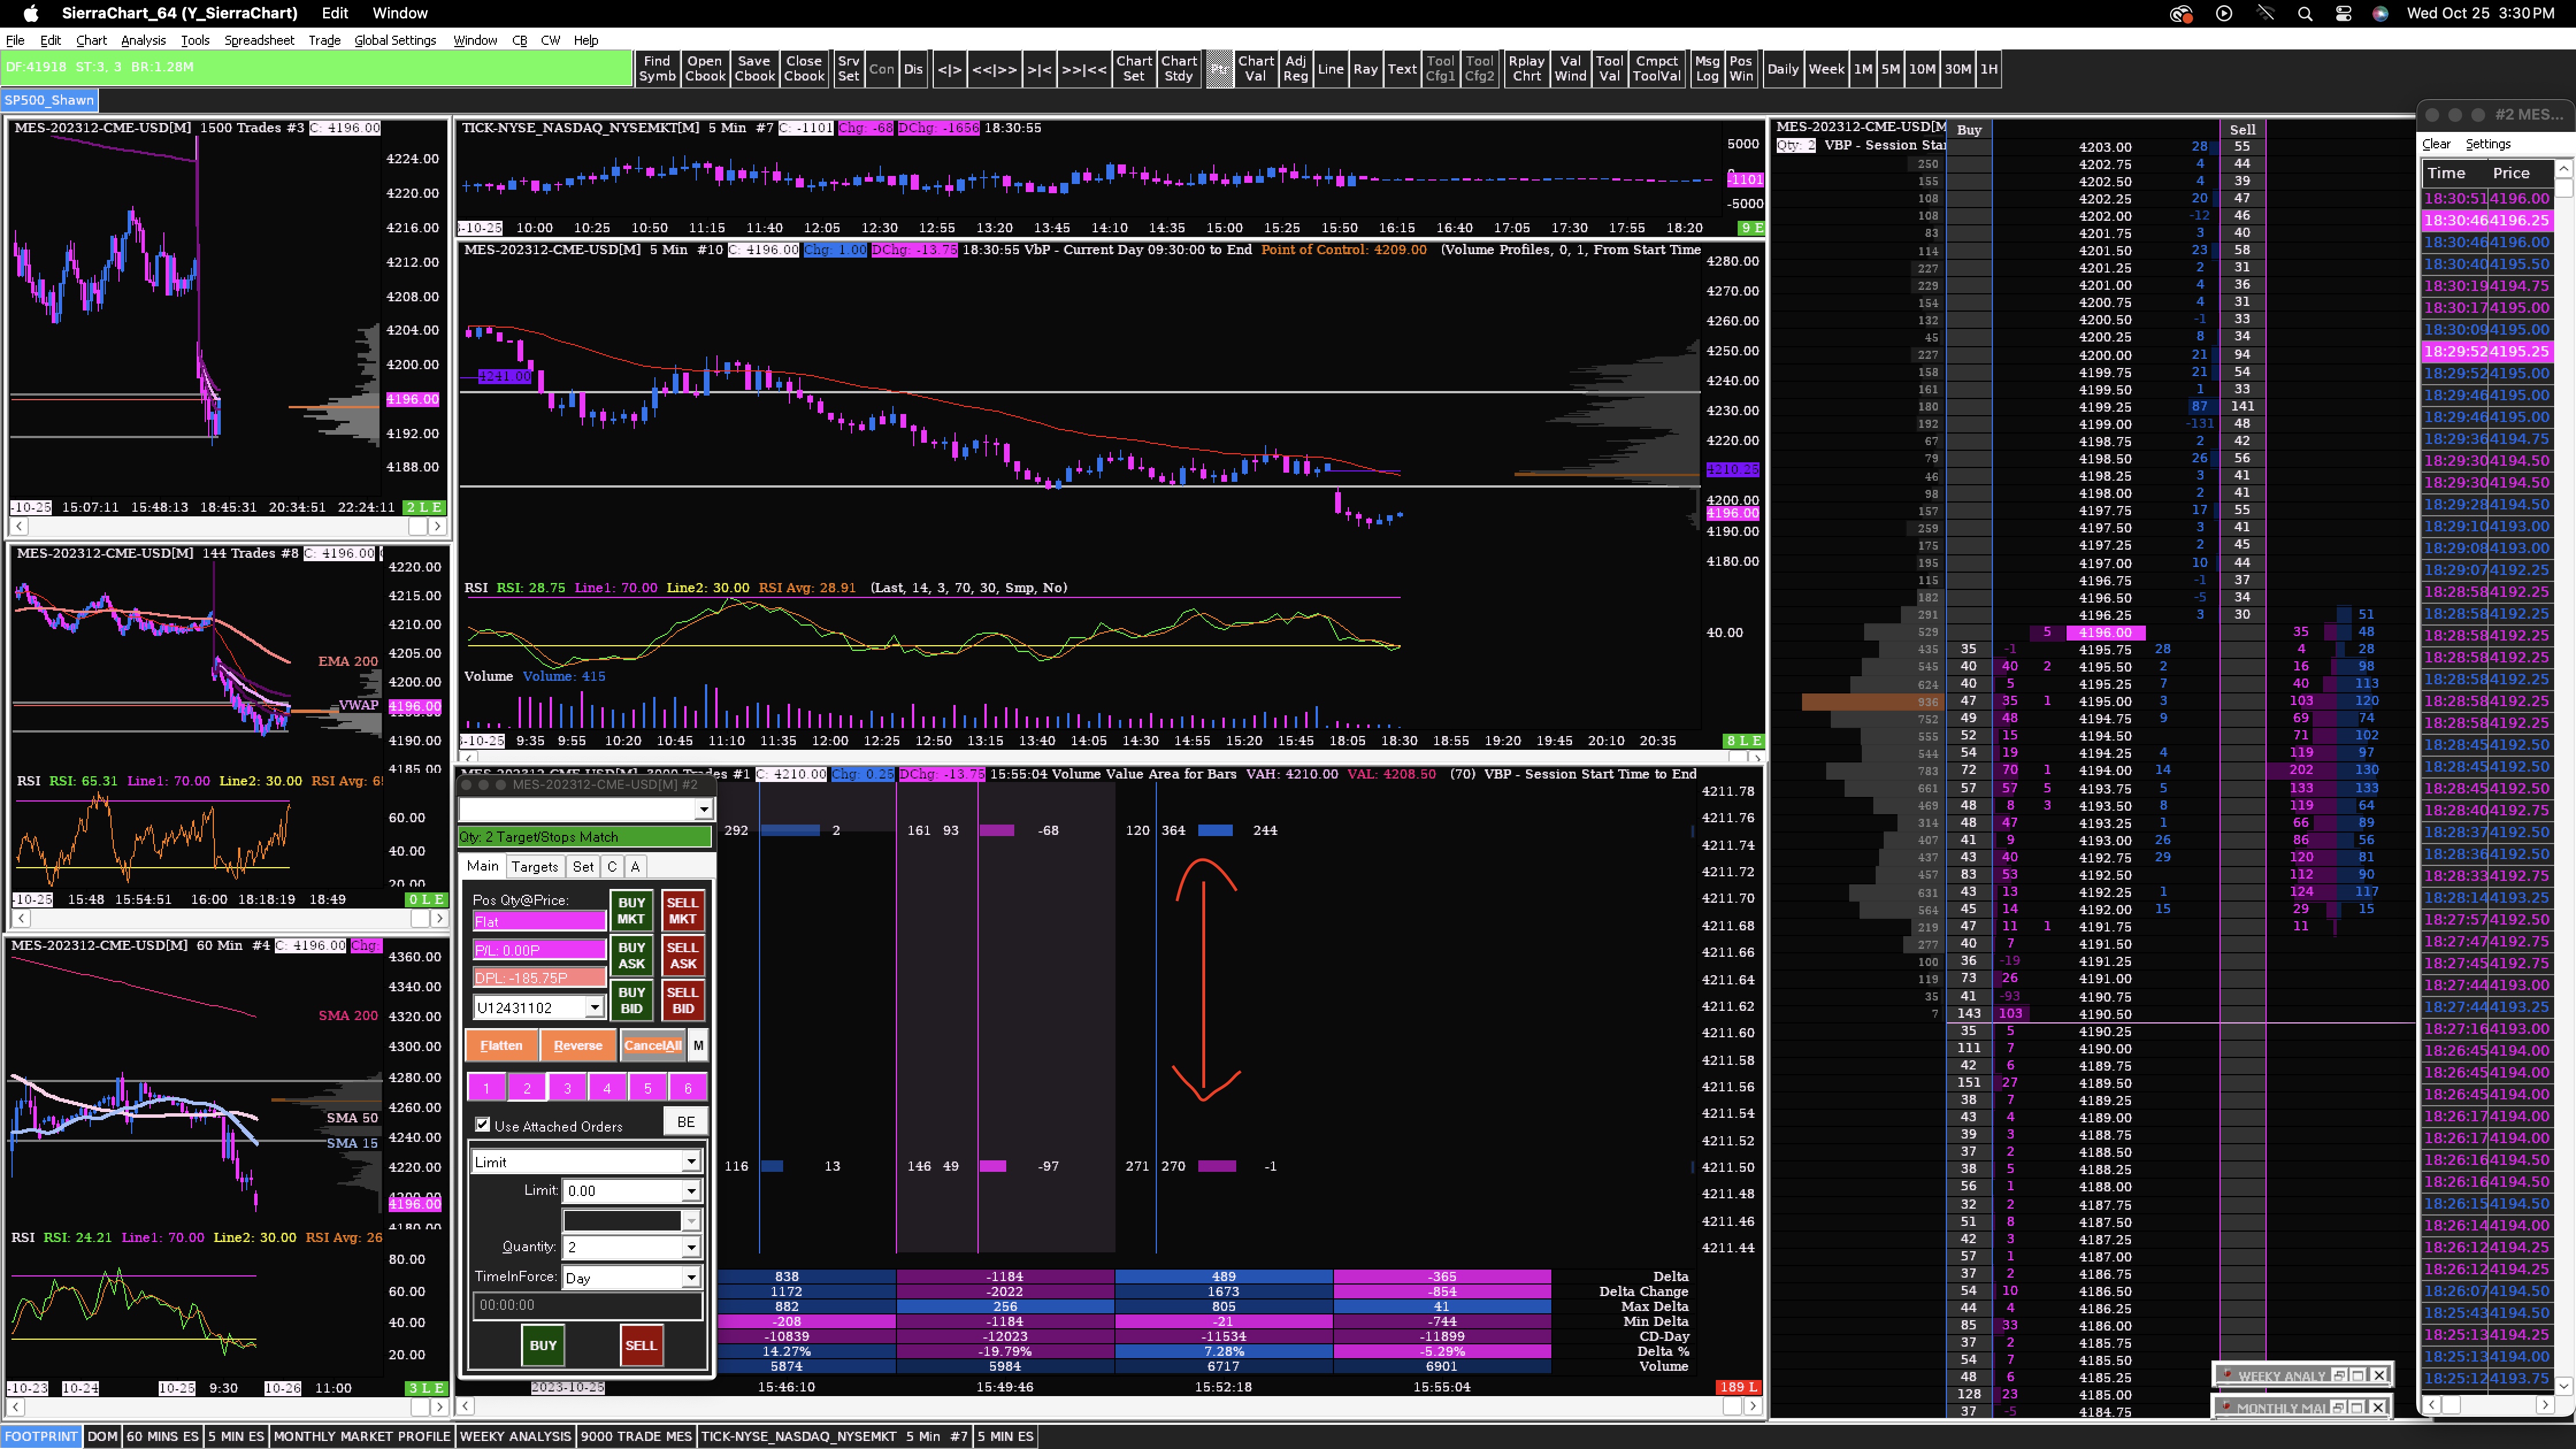The height and width of the screenshot is (1449, 2576).
Task: Switch to the Targets tab
Action: click(x=534, y=866)
